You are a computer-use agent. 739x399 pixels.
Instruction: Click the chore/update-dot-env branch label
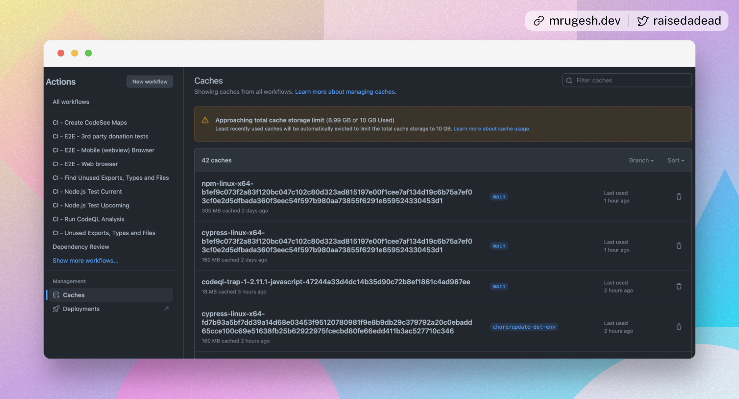pos(524,327)
